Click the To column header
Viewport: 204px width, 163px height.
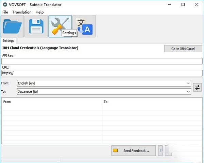(152, 102)
